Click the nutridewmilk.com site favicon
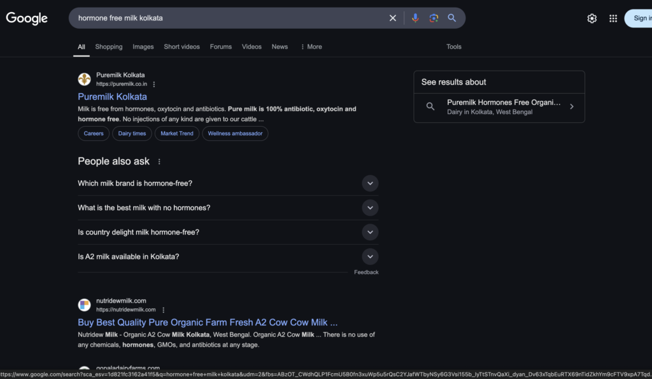Screen dimensions: 652x379 coord(85,305)
